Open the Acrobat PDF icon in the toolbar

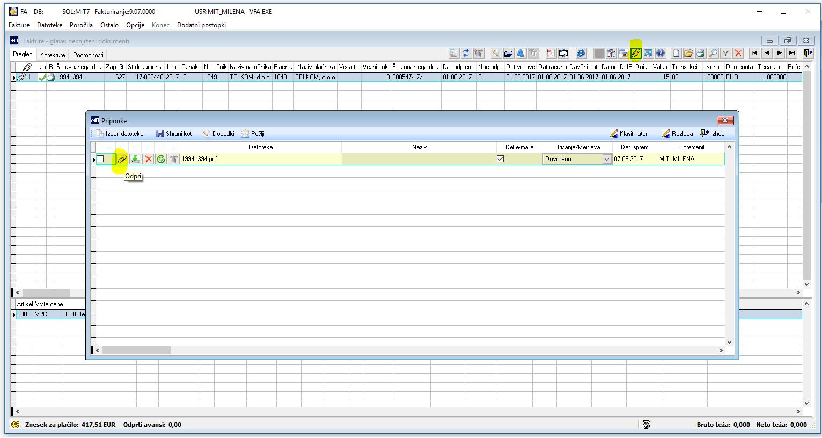[x=551, y=53]
